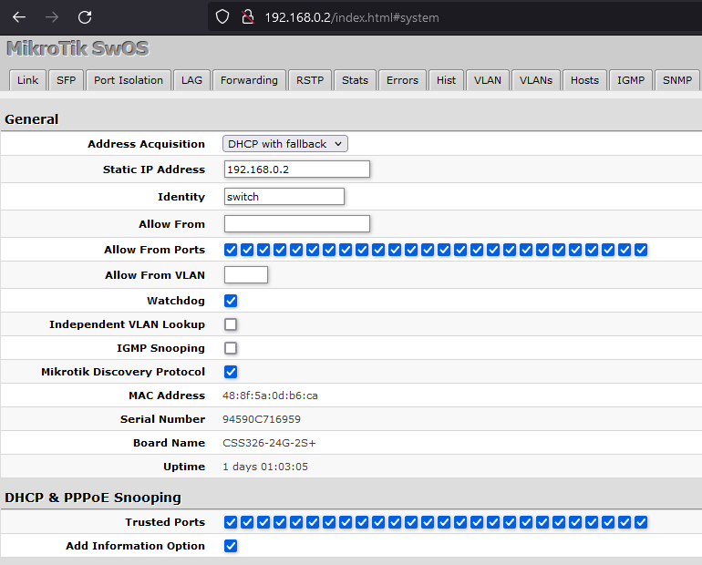Click the browser back arrow

pos(19,16)
